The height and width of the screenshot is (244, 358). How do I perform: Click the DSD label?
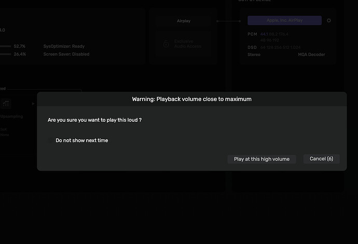[252, 48]
